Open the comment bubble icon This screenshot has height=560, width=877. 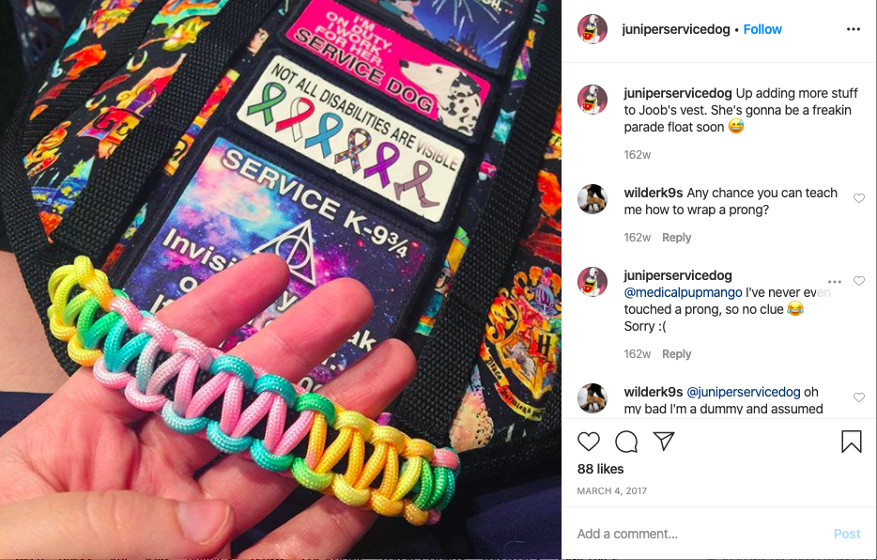626,442
